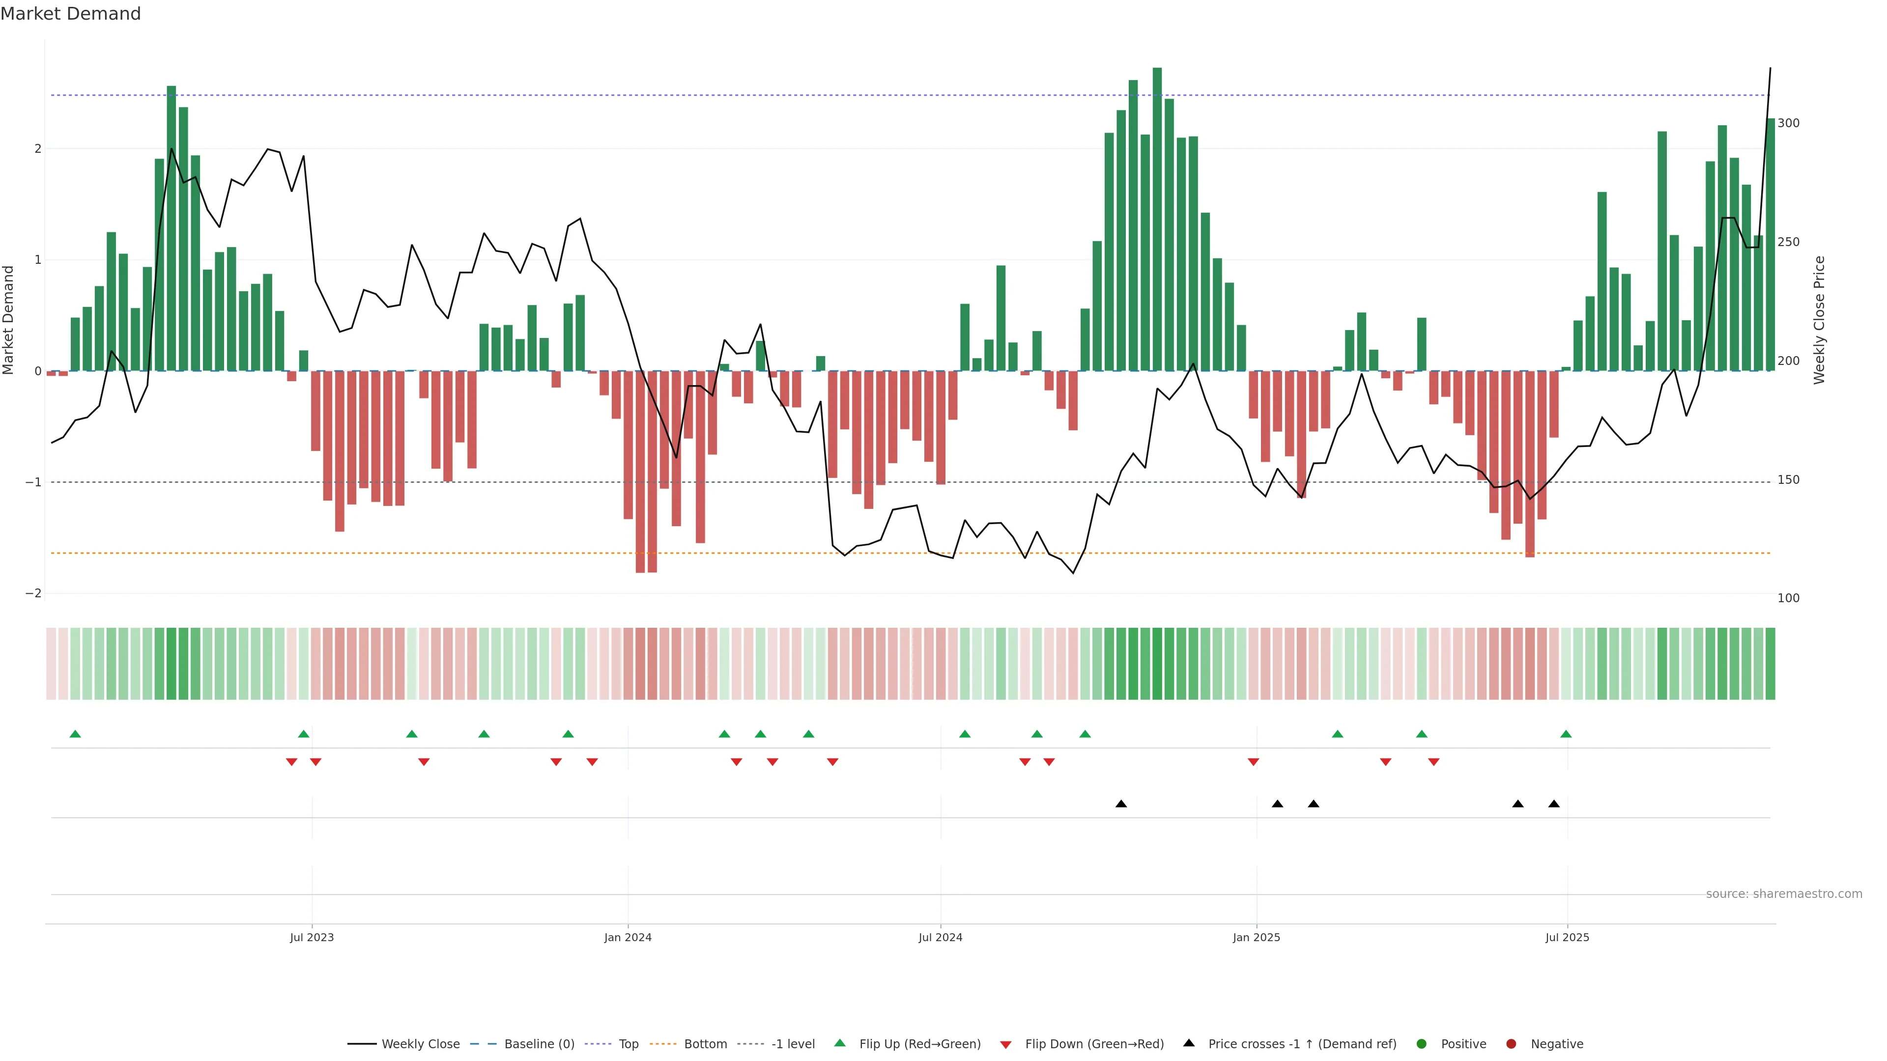The width and height of the screenshot is (1887, 1061).
Task: Click the green Positive circle in legend
Action: [1422, 1043]
